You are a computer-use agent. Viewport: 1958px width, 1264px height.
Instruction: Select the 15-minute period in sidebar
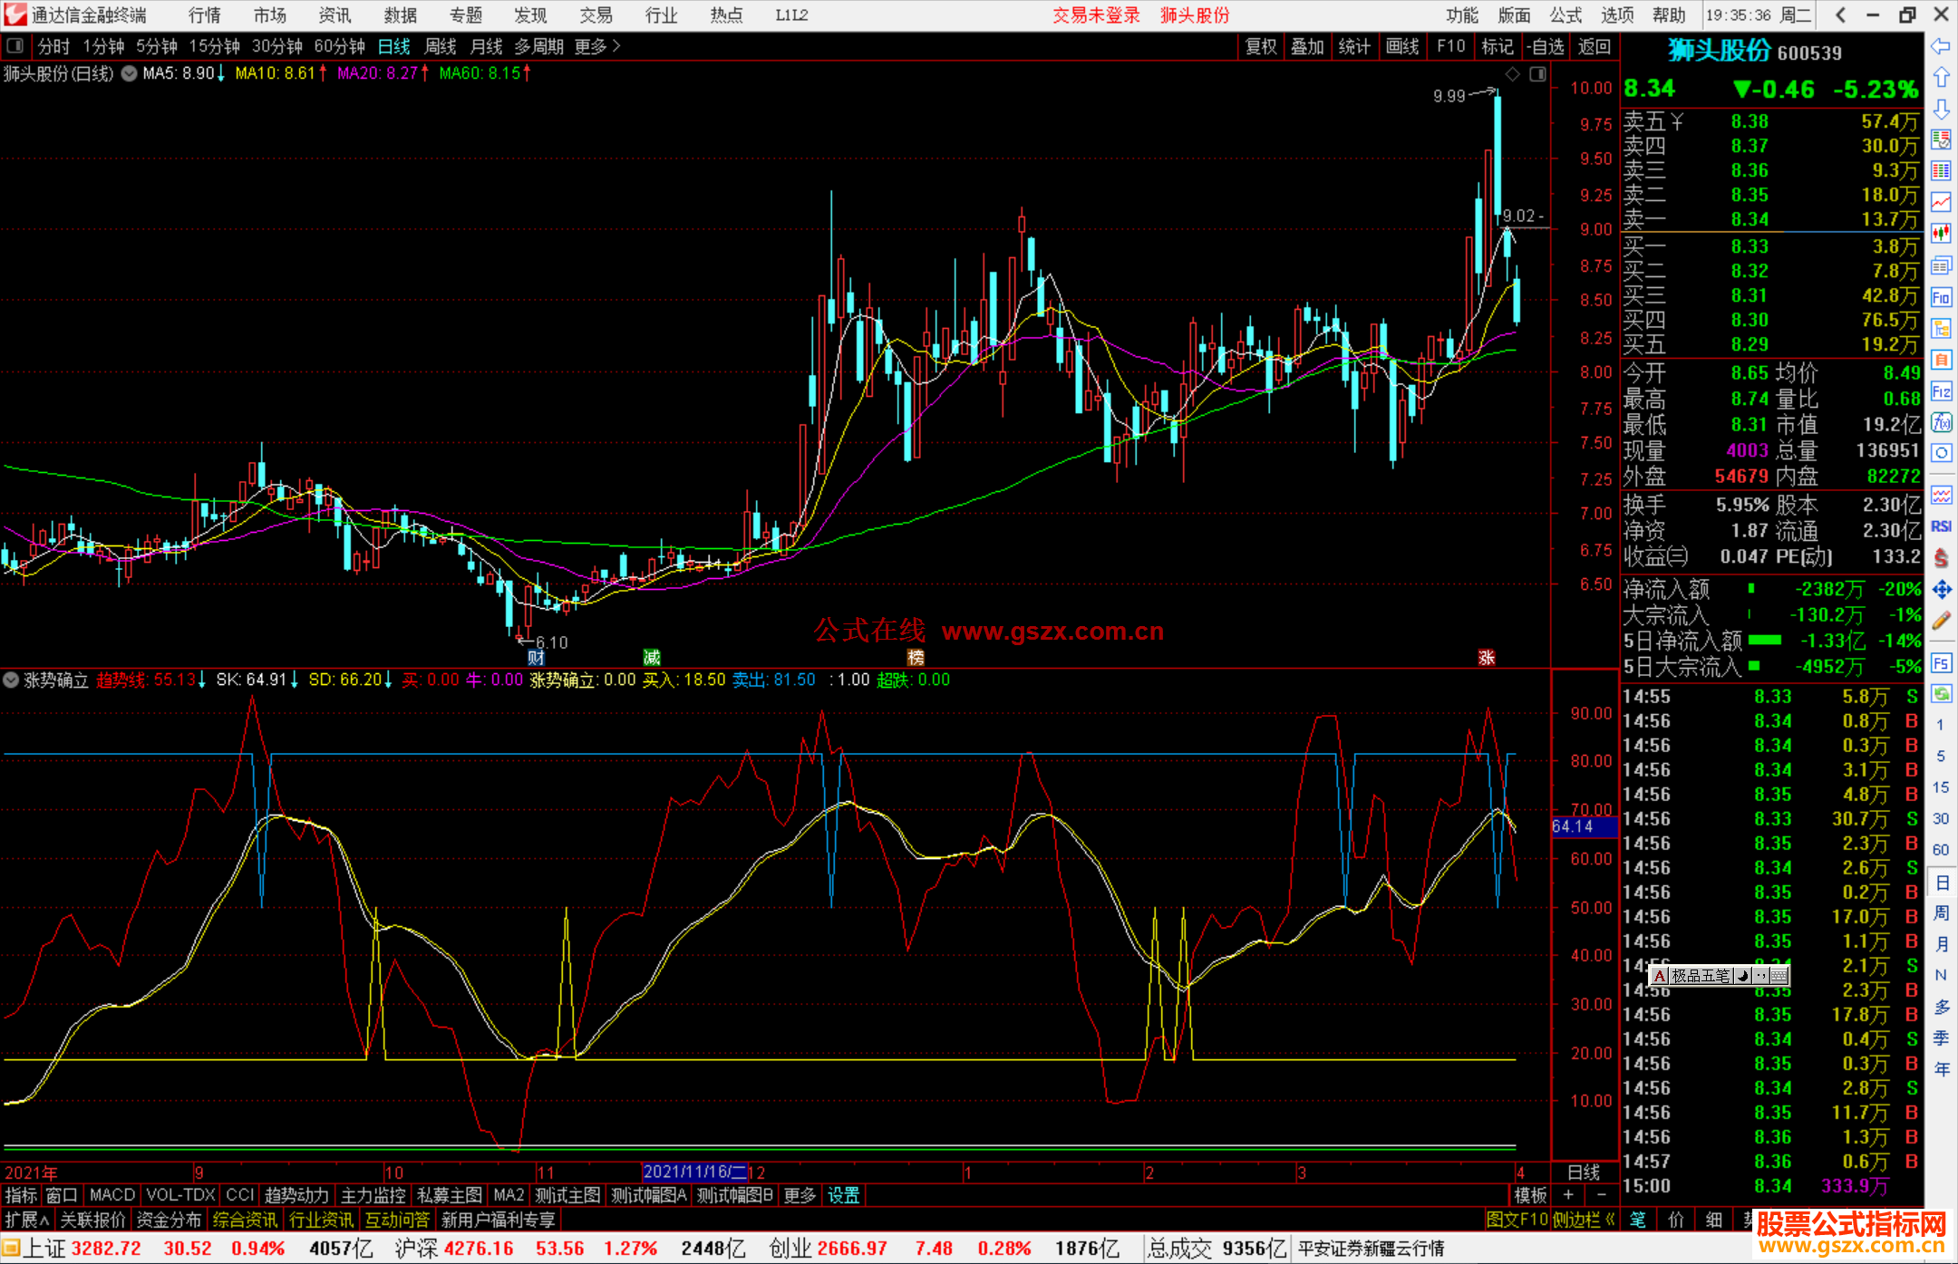[x=1941, y=787]
